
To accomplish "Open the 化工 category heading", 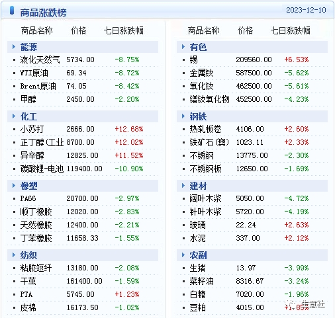I will point(28,116).
